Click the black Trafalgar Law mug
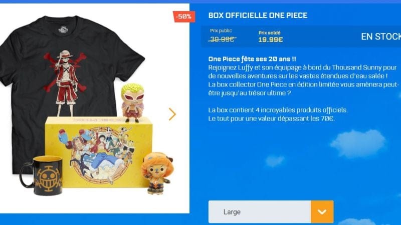This screenshot has width=401, height=225. (x=43, y=175)
